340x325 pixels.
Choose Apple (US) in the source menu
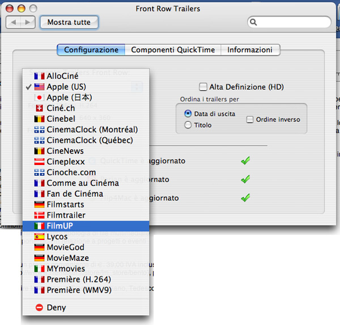(x=86, y=87)
